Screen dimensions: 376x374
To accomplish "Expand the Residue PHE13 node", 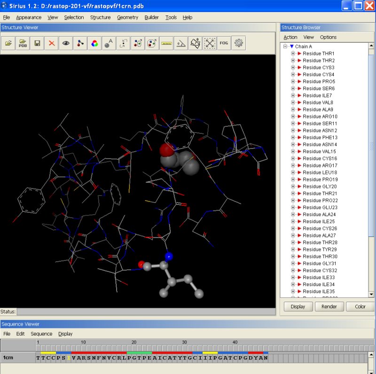I will pyautogui.click(x=293, y=138).
